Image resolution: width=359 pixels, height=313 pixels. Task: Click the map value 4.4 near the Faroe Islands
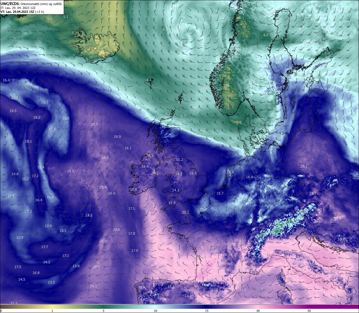click(149, 80)
